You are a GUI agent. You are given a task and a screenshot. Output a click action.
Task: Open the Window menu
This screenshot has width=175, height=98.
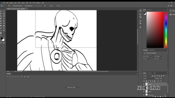[38, 3]
